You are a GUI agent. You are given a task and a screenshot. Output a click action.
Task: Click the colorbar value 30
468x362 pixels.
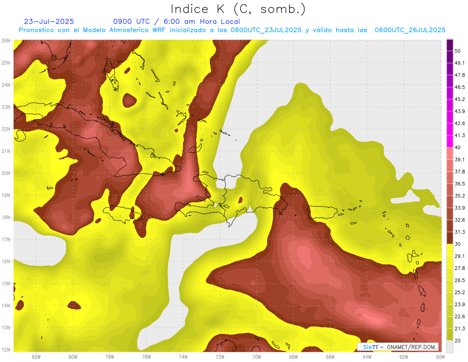pyautogui.click(x=457, y=244)
